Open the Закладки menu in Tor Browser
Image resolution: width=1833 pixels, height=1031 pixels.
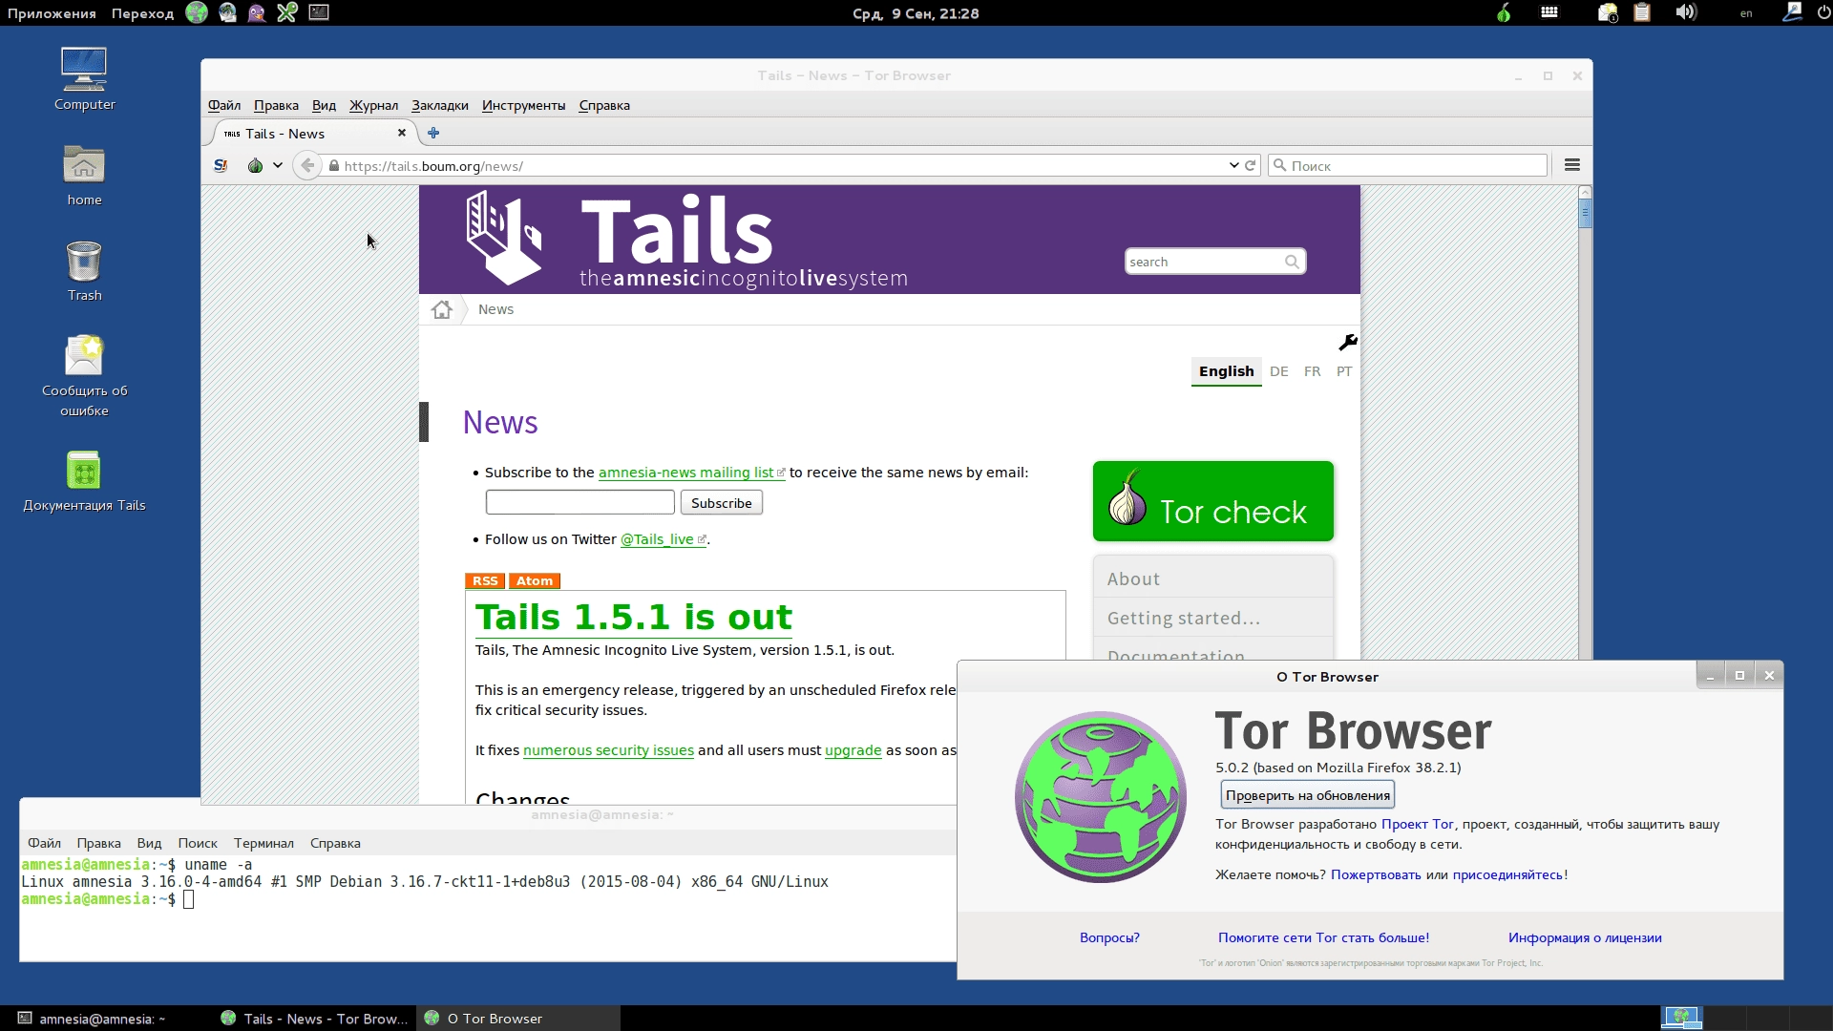tap(440, 105)
